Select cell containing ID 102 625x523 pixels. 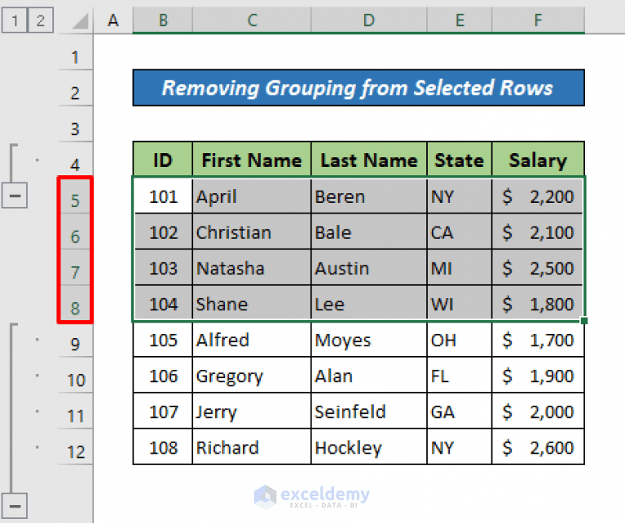(163, 231)
